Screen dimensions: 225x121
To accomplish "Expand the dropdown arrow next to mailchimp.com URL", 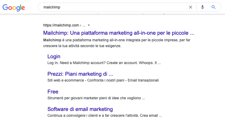I will (89, 25).
